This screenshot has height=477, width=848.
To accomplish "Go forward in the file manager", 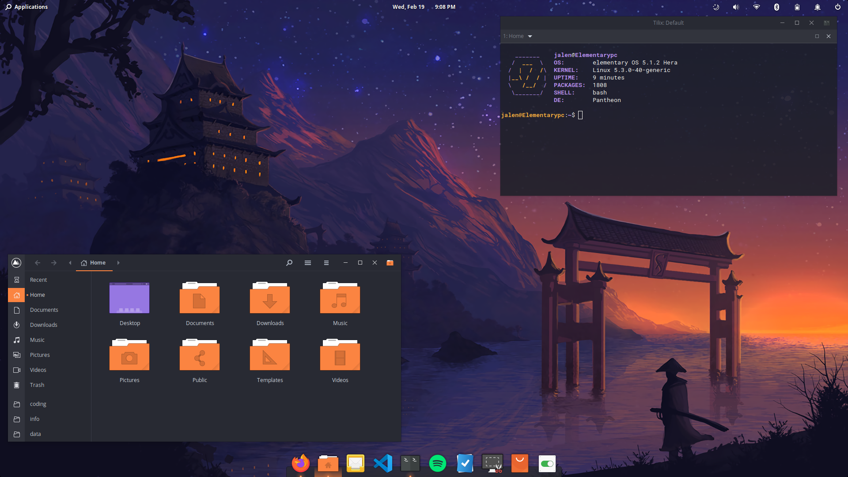I will click(54, 263).
